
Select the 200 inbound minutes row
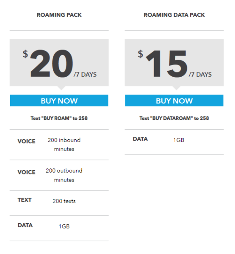[x=59, y=144]
